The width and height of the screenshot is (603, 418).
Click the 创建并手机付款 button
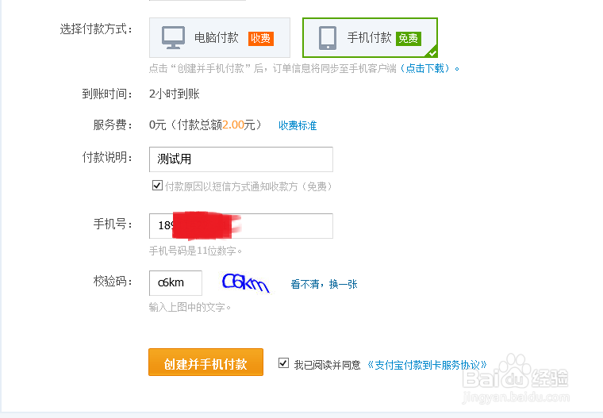pos(205,362)
